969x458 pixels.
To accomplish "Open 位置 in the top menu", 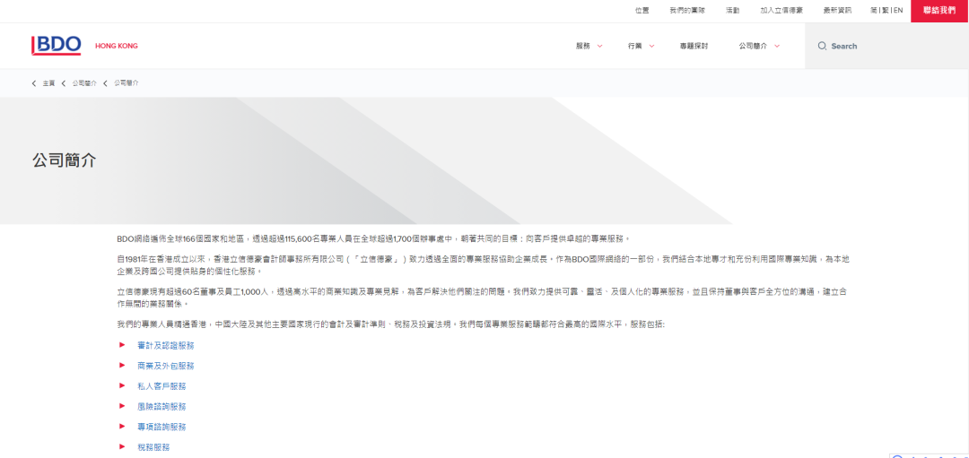I will (x=642, y=11).
